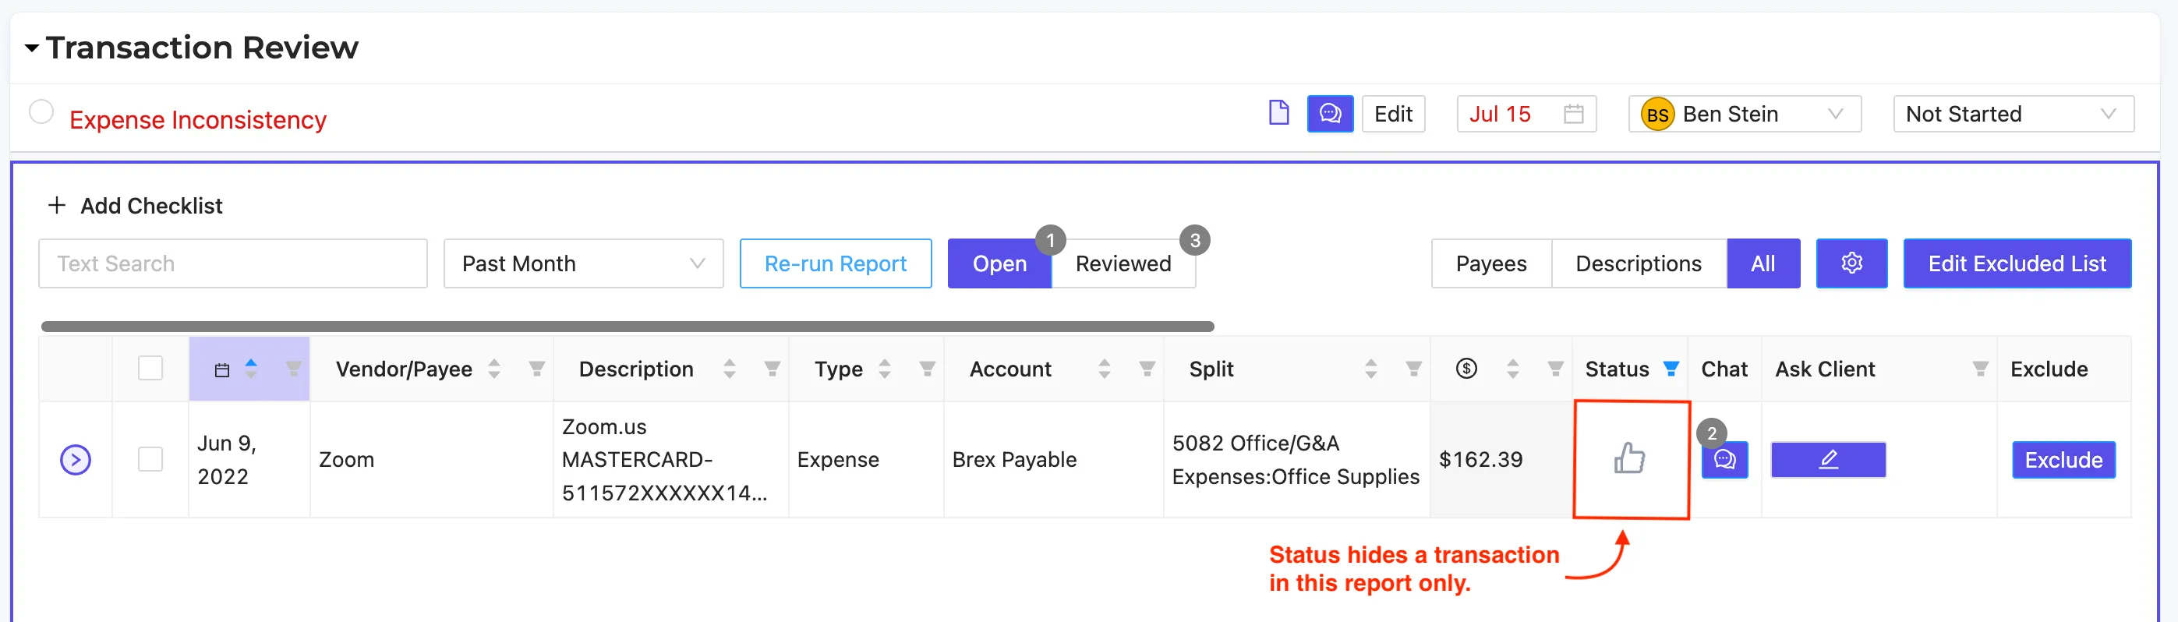This screenshot has width=2178, height=622.
Task: Sort by Account column
Action: click(1105, 369)
